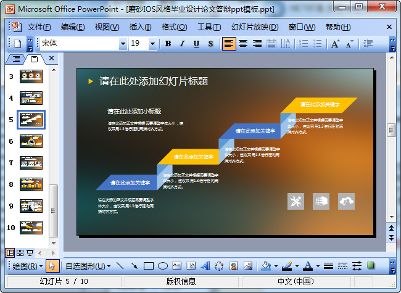Insert Clip Art icon

point(233,266)
